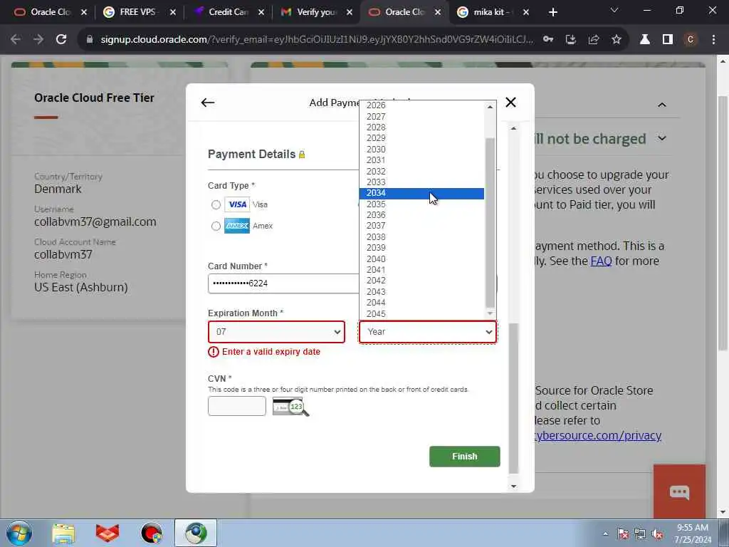Close the mika kit tab
Viewport: 729px width, 547px height.
click(526, 12)
